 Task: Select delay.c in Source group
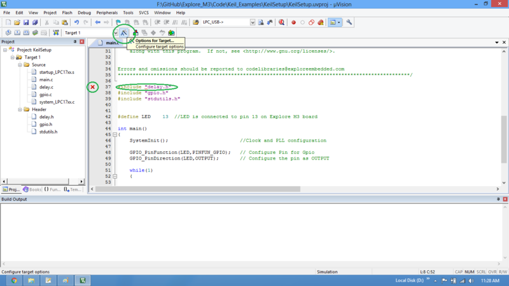46,87
